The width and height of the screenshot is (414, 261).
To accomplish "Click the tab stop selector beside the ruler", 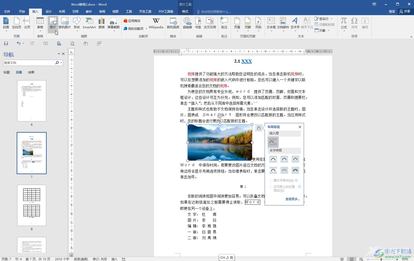I will coord(72,52).
